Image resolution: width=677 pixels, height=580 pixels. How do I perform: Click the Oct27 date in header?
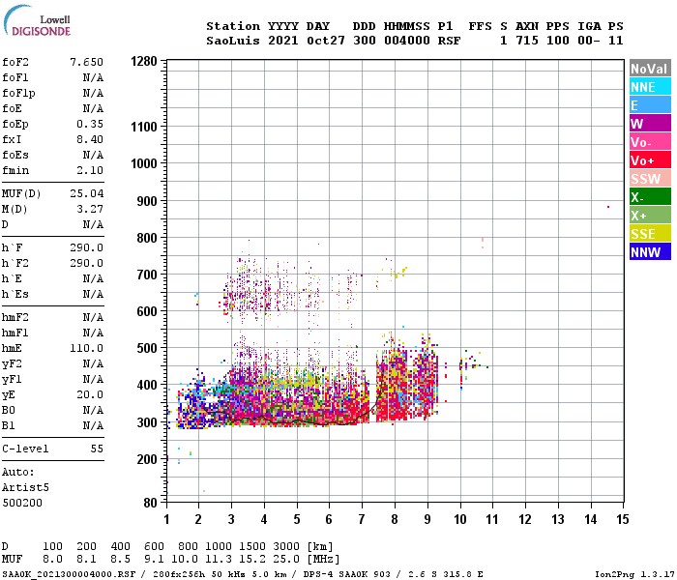[x=326, y=41]
